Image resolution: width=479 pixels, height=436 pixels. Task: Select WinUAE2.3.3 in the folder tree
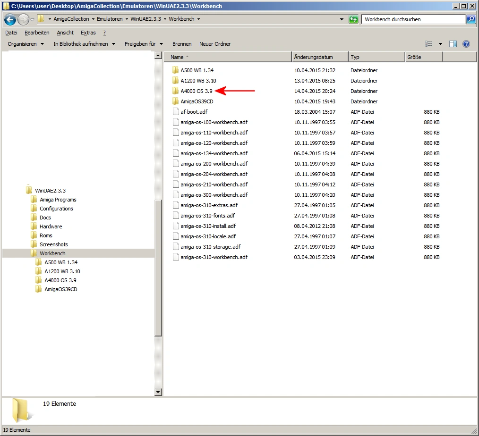pyautogui.click(x=50, y=190)
